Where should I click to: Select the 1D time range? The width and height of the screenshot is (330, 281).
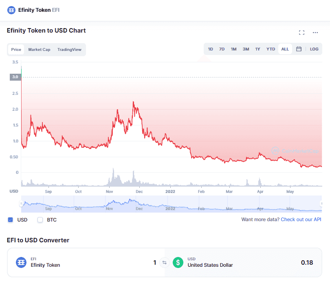click(x=211, y=49)
